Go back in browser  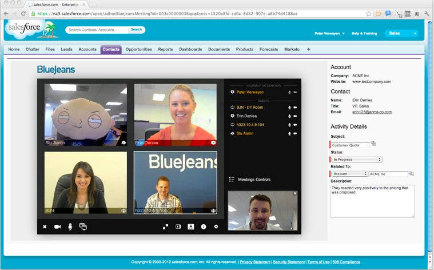coord(6,14)
